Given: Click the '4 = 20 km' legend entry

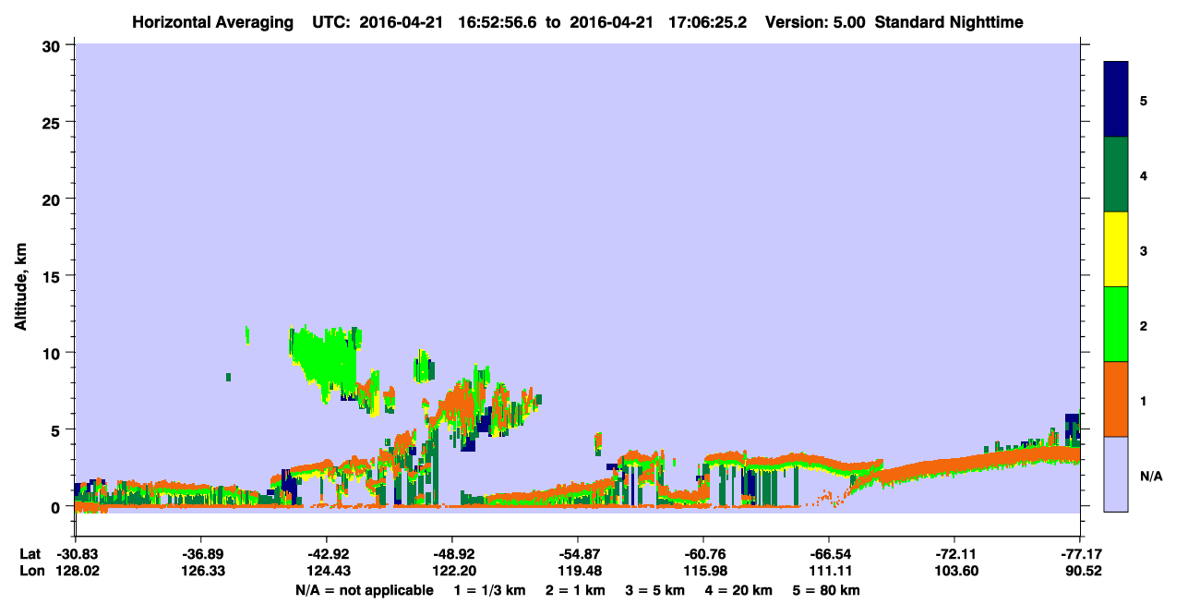Looking at the screenshot, I should click(x=738, y=590).
